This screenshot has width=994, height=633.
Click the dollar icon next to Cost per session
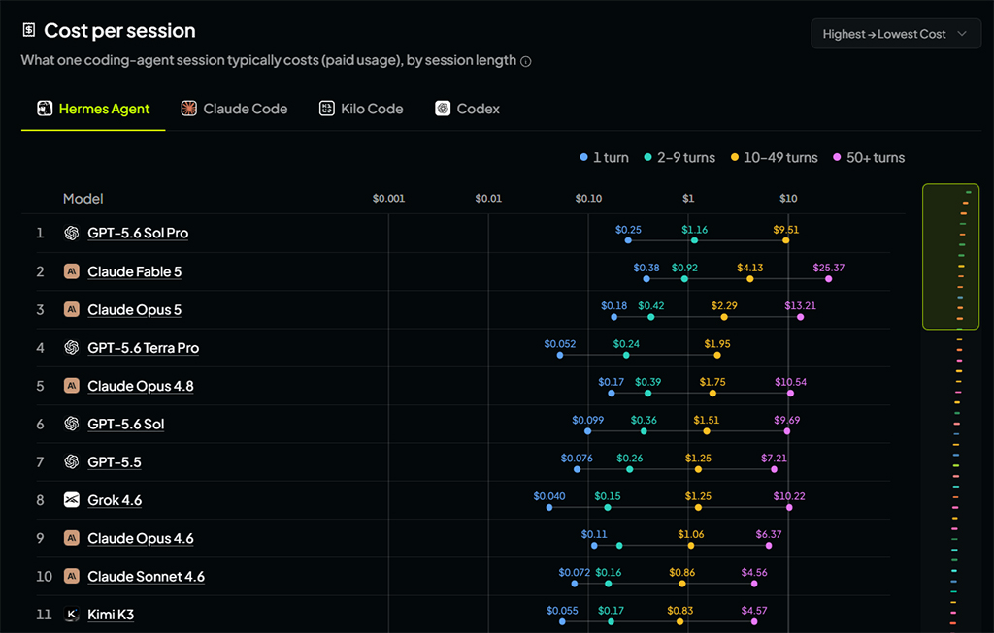(x=29, y=30)
